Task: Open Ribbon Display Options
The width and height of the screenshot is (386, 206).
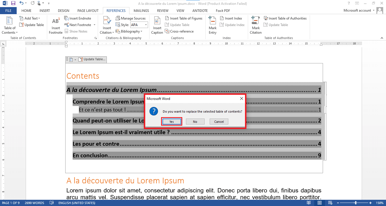Action: [357, 3]
